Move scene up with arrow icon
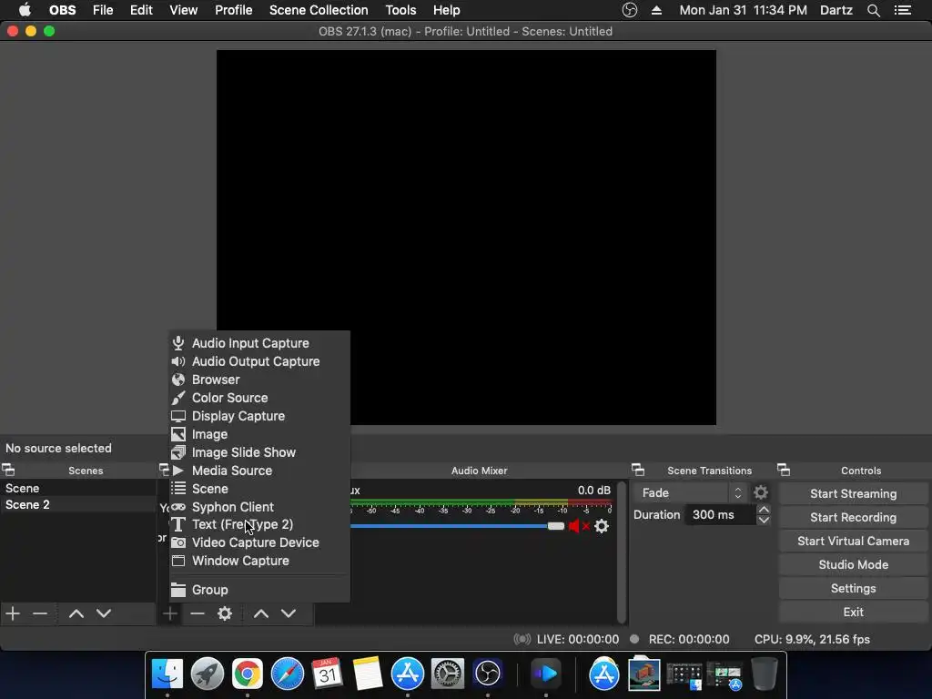The width and height of the screenshot is (932, 699). click(76, 613)
